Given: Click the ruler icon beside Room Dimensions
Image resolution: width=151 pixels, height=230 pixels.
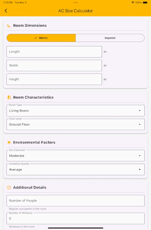Looking at the screenshot, I should click(9, 25).
